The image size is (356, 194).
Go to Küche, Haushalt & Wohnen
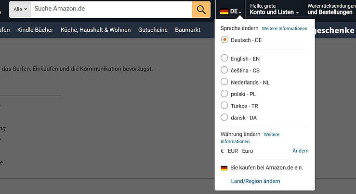pos(95,30)
